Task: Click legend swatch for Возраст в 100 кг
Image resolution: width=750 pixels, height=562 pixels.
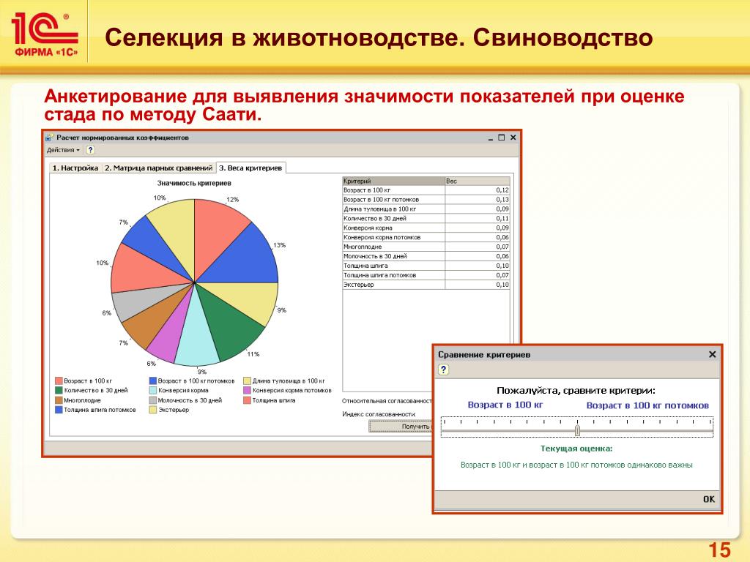Action: (x=59, y=381)
